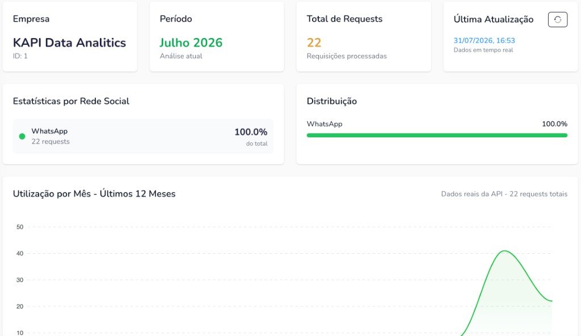Click 'Estatísticas por Rede Social' heading
This screenshot has width=581, height=336.
point(71,101)
